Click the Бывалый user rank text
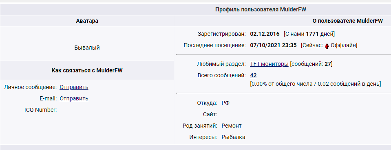The image size is (391, 150). click(x=87, y=48)
